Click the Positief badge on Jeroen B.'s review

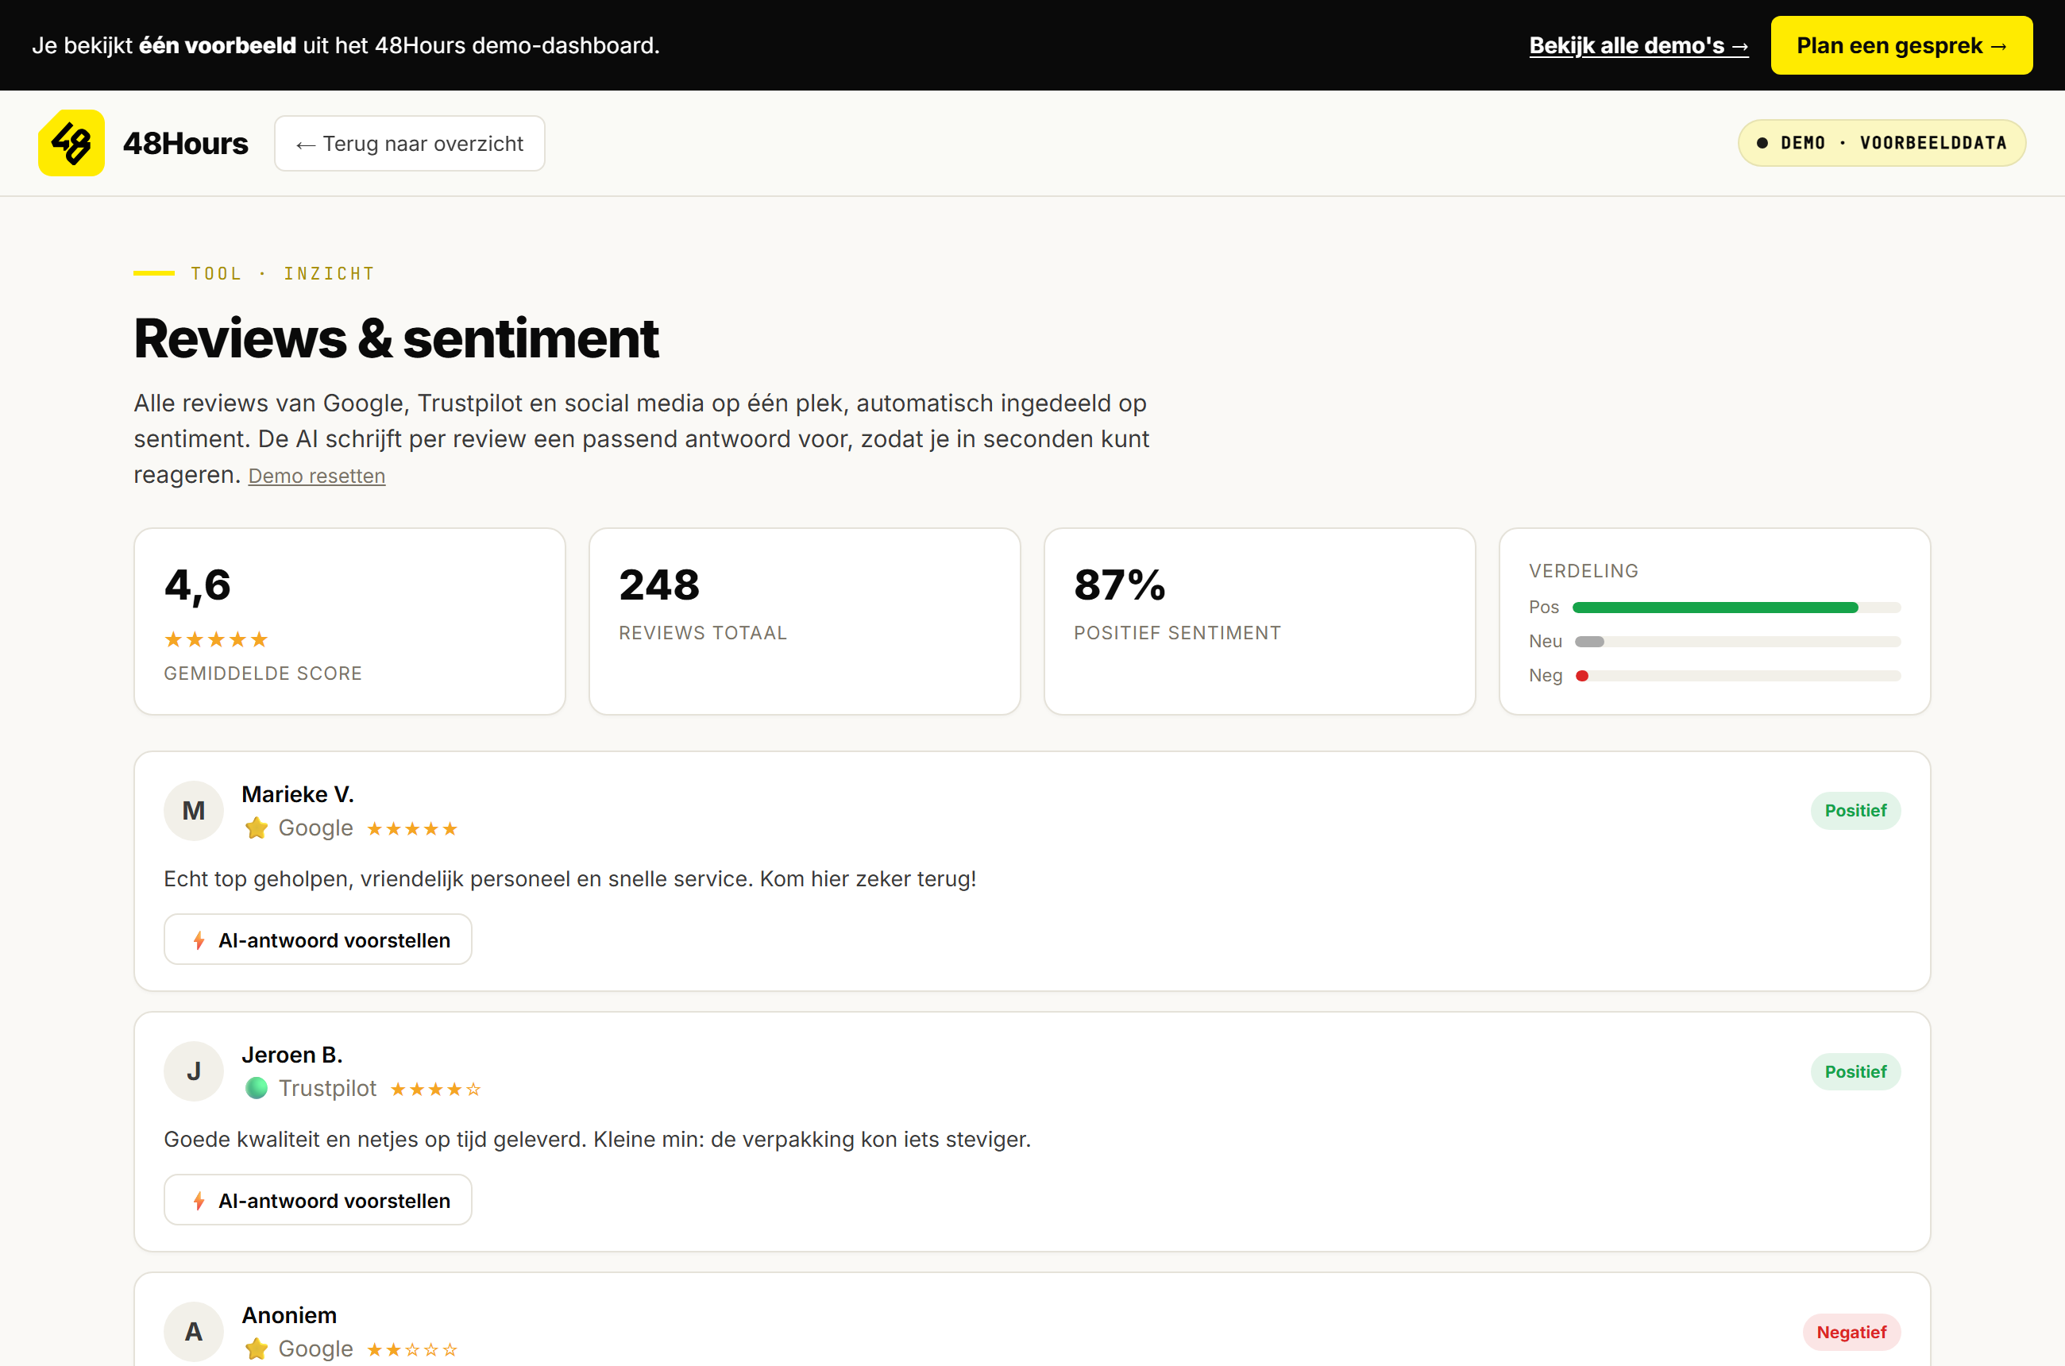coord(1855,1071)
